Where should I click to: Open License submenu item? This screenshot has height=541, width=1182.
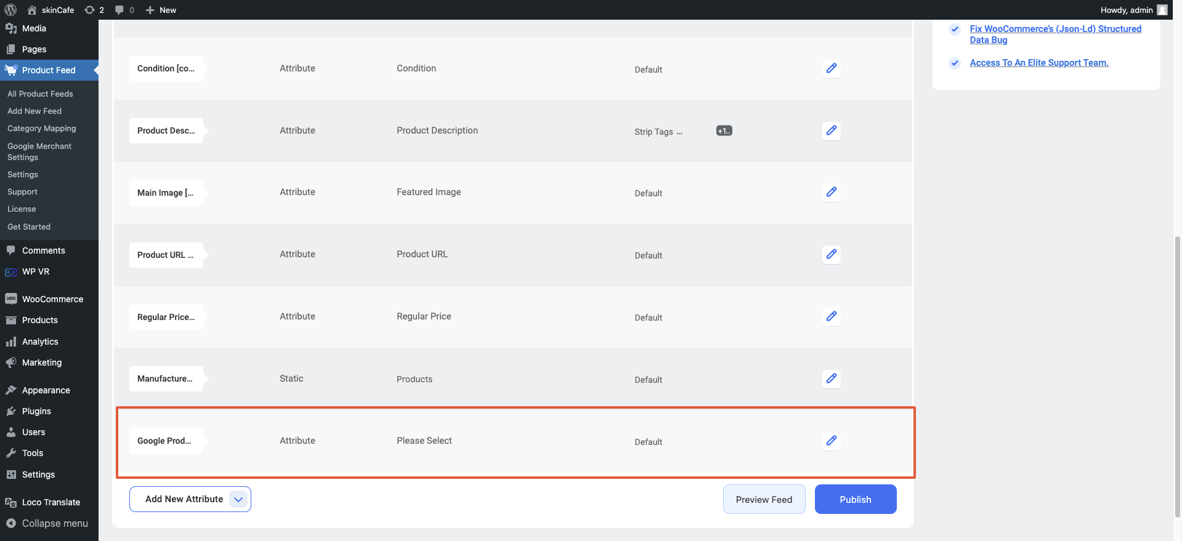point(22,209)
